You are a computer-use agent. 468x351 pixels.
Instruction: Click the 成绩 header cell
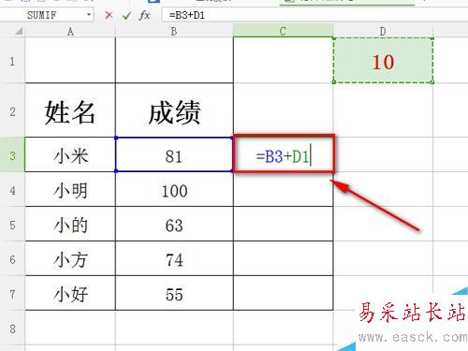click(174, 110)
